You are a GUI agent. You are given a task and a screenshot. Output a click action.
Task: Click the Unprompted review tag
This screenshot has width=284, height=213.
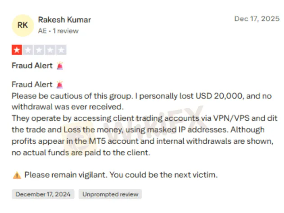(x=111, y=194)
